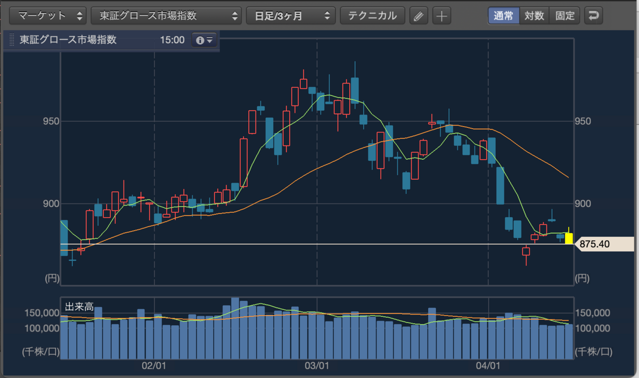Change the 日足/3ヶ月 period dropdown
639x378 pixels.
[291, 15]
